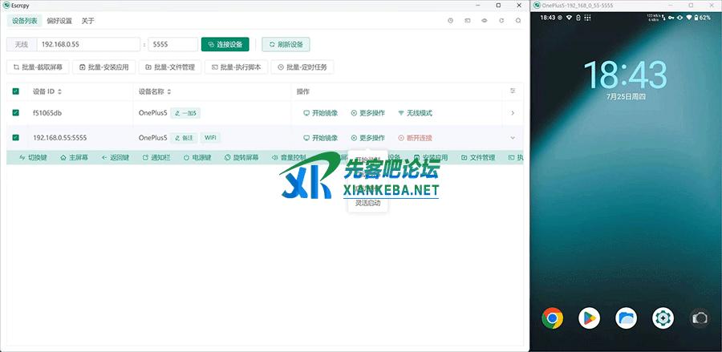This screenshot has height=352, width=722.
Task: Click the green 连接设备 button
Action: point(225,44)
